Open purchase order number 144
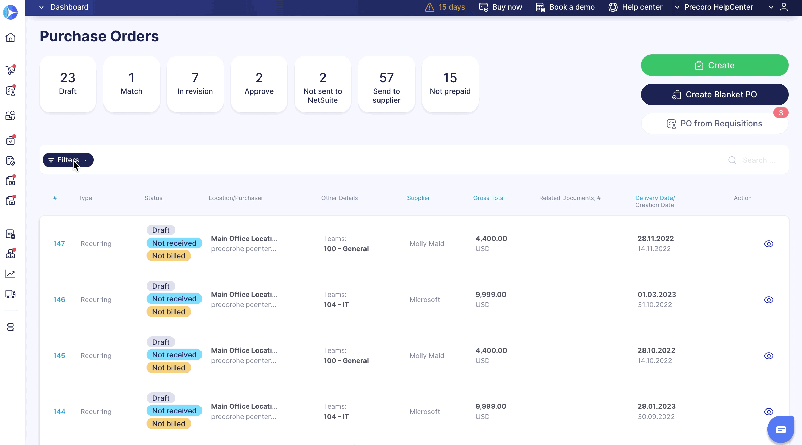The image size is (802, 445). click(x=59, y=412)
